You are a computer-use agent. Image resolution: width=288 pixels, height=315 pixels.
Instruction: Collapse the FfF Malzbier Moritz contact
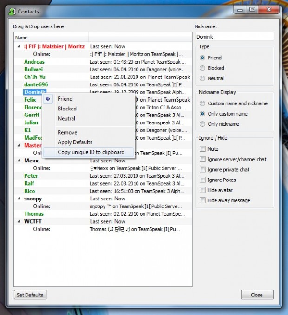[19, 46]
